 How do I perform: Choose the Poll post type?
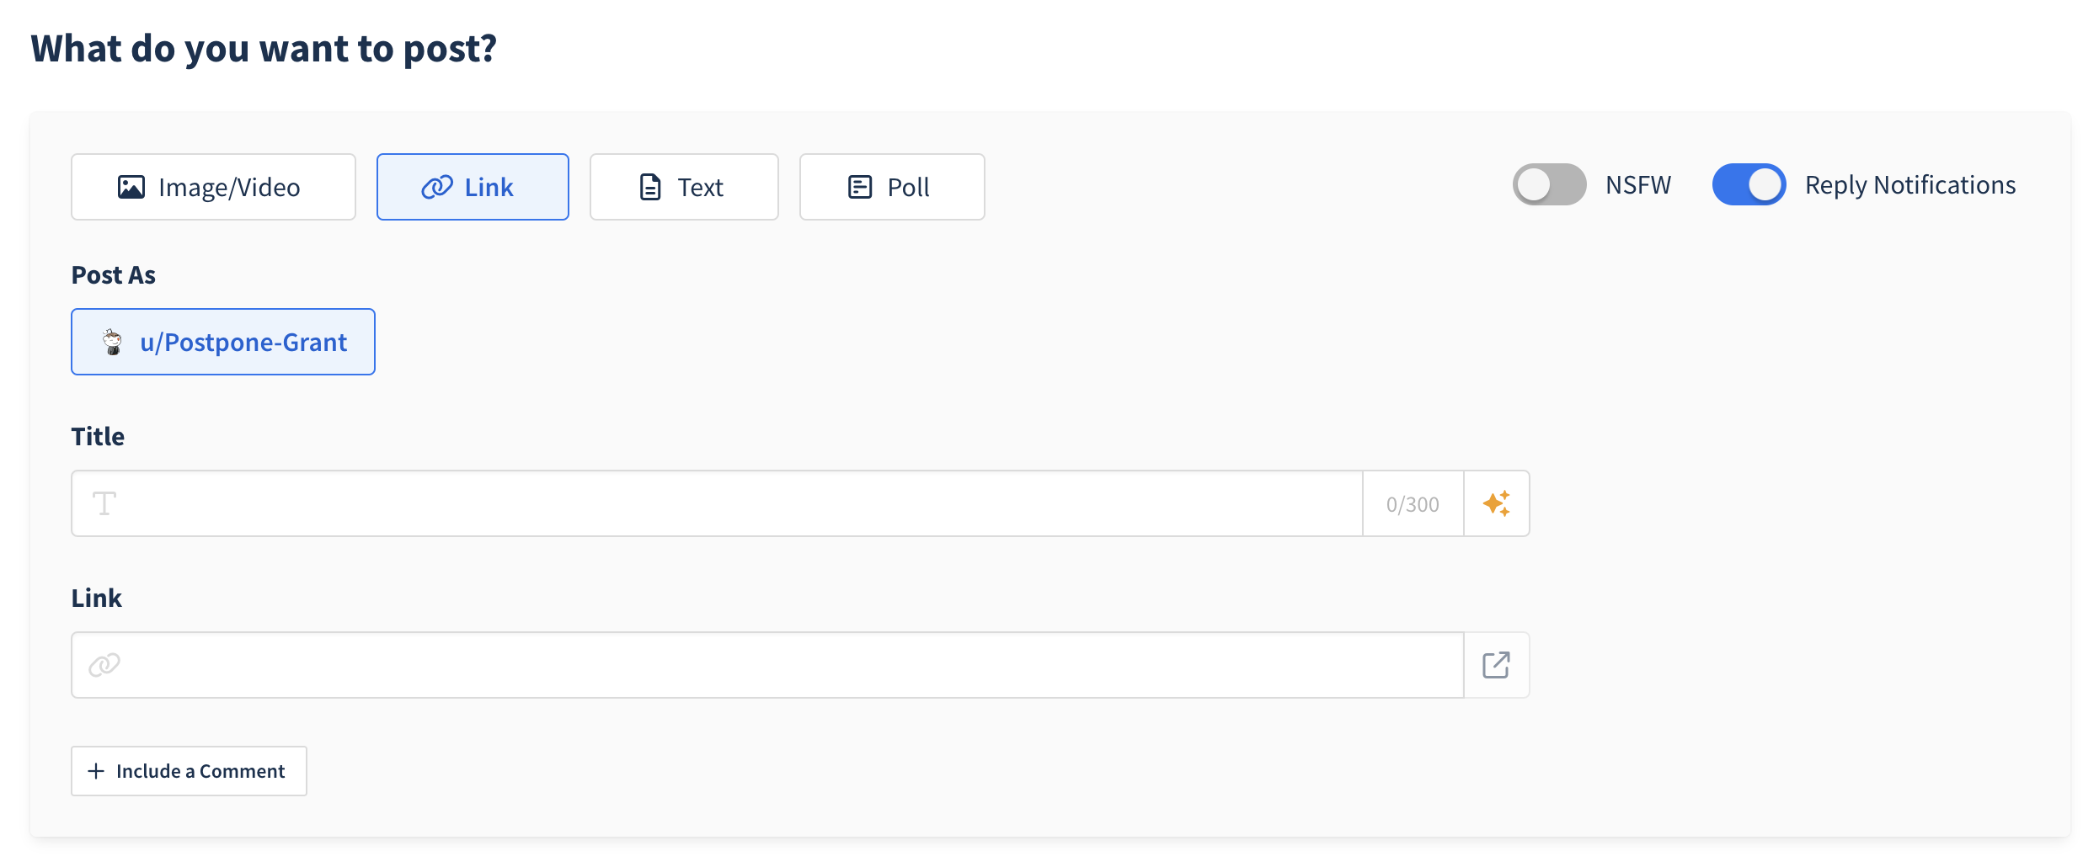pos(892,187)
